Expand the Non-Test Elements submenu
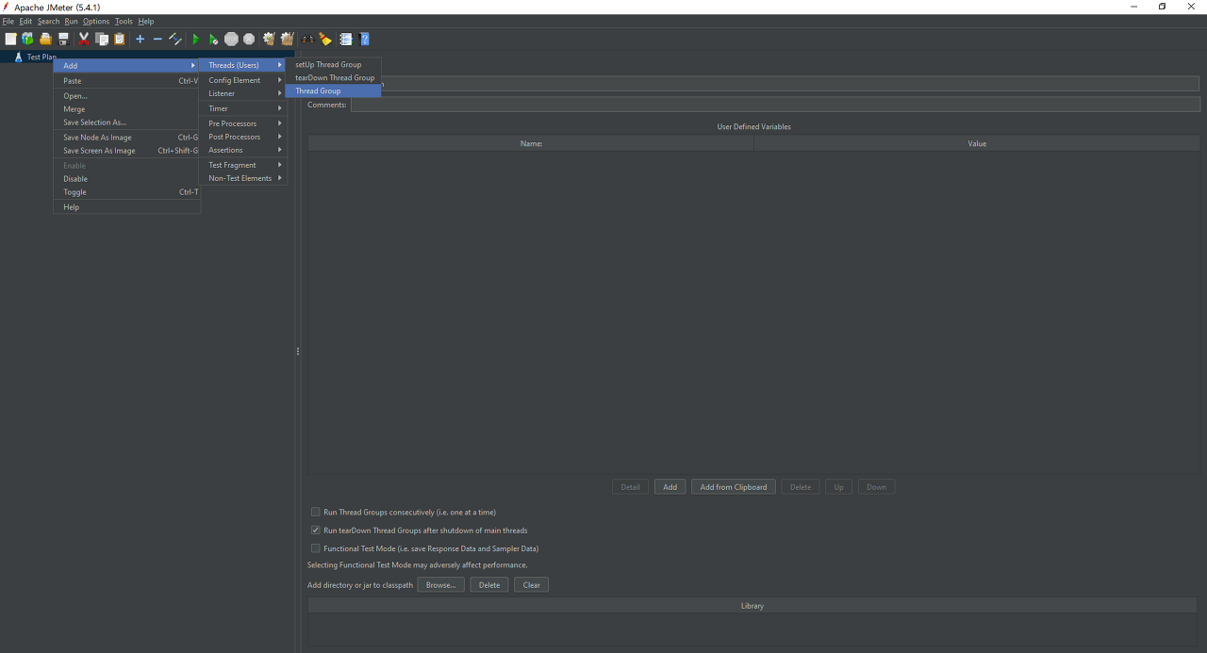The height and width of the screenshot is (653, 1207). [x=242, y=178]
